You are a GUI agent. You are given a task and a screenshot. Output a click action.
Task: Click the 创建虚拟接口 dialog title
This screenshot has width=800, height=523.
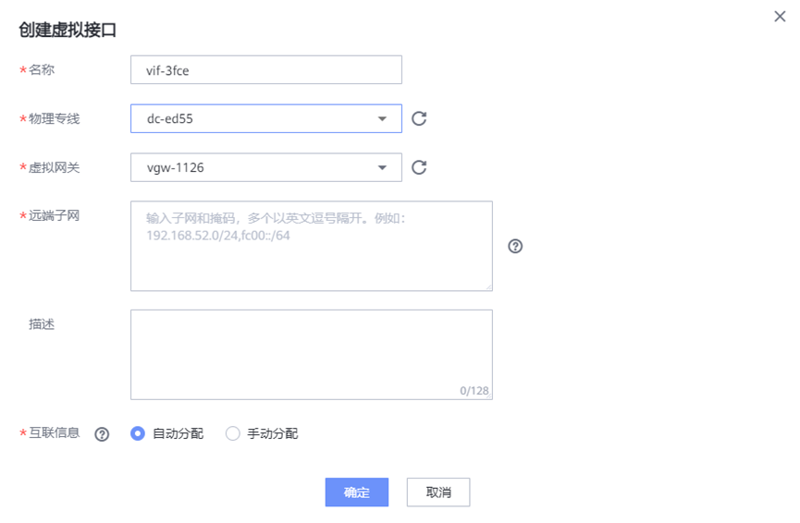pyautogui.click(x=68, y=30)
